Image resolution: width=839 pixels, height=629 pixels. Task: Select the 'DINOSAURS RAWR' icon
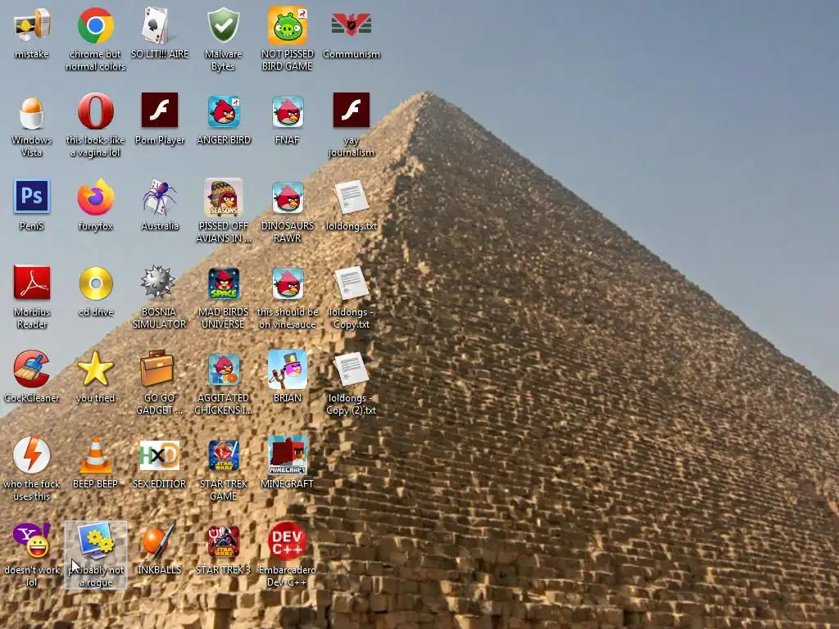(x=288, y=198)
